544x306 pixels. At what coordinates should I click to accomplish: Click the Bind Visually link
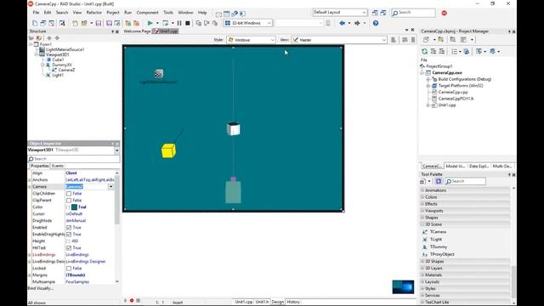click(x=40, y=288)
